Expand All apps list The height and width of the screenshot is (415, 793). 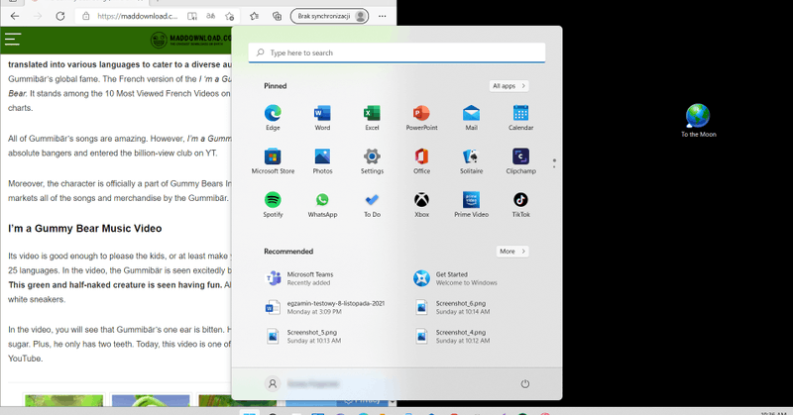[509, 86]
